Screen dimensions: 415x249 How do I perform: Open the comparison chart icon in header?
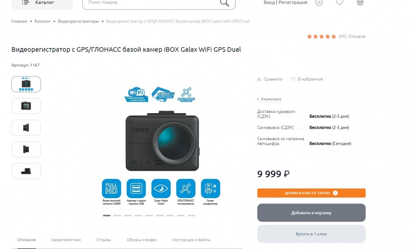pos(319,2)
